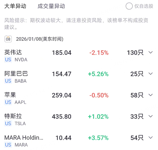Open the 英伟达 stock name link
158x150 pixels.
pyautogui.click(x=13, y=52)
